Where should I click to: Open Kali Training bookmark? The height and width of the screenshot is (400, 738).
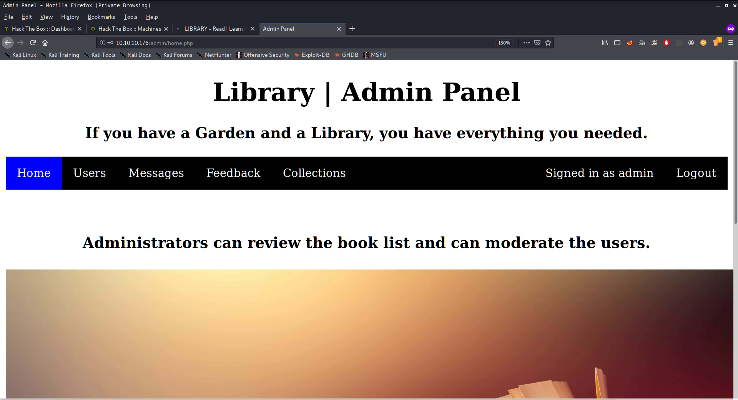click(x=60, y=55)
